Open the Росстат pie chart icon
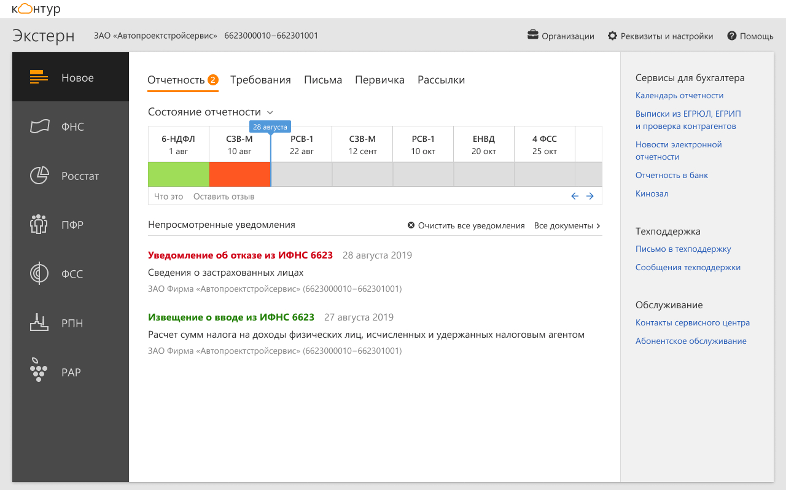Image resolution: width=786 pixels, height=490 pixels. click(x=39, y=176)
